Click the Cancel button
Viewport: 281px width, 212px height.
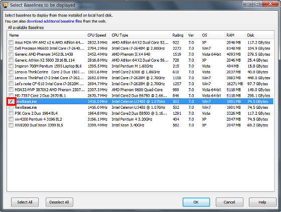[229, 202]
